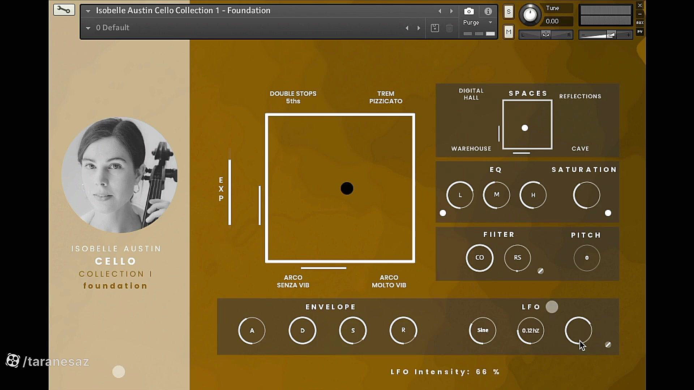
Task: Open the instrument info icon
Action: click(488, 11)
